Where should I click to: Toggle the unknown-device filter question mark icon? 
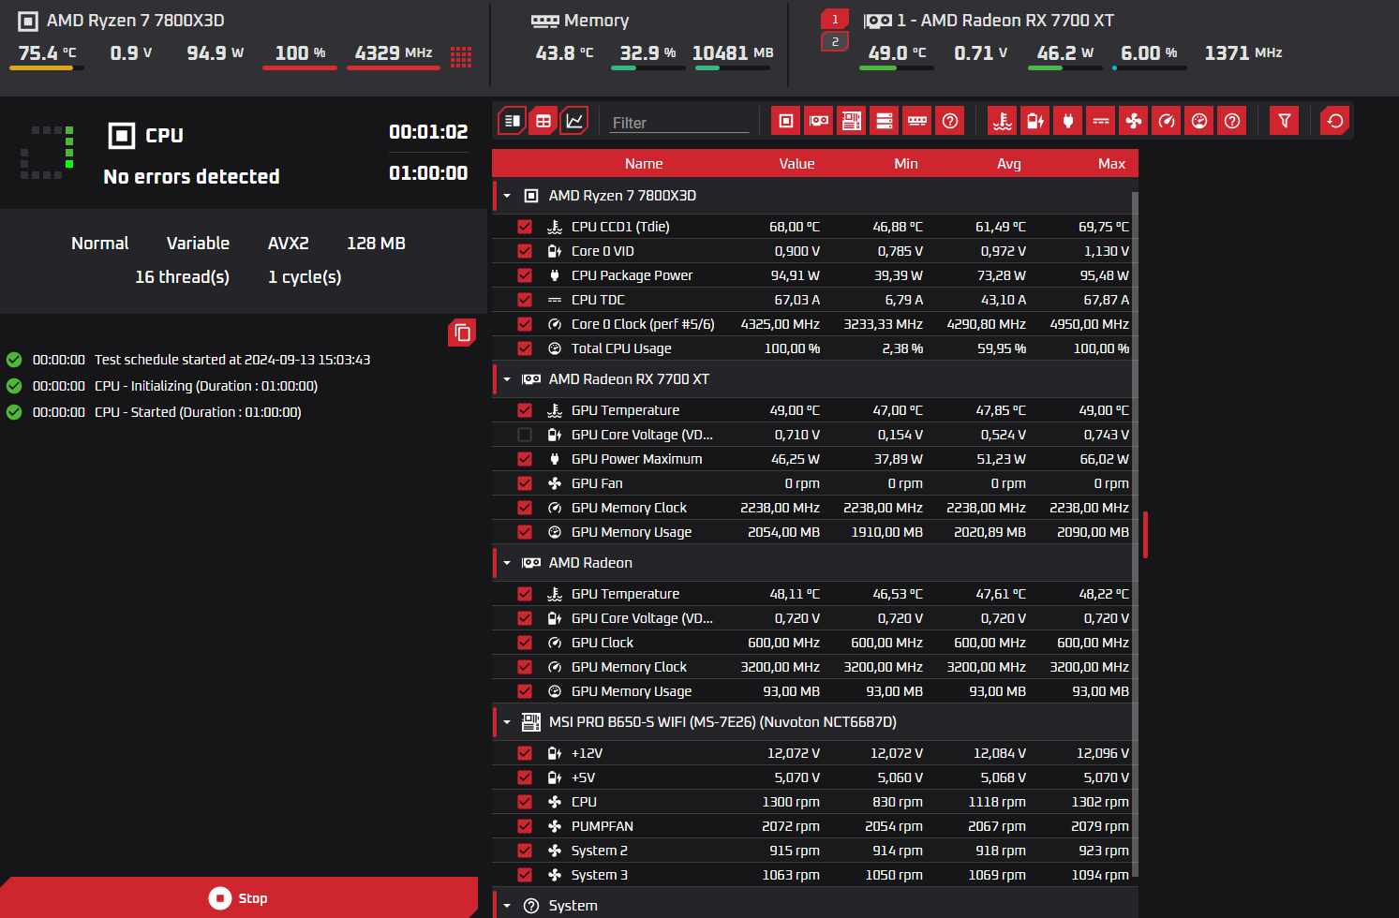[x=950, y=121]
